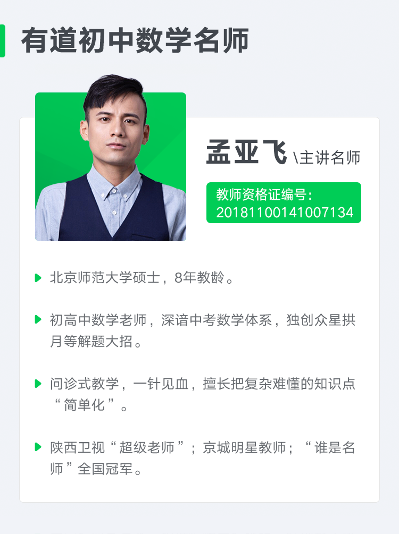Image resolution: width=399 pixels, height=534 pixels.
Task: Click the text 北京师范大学硕士，8年教龄
Action: point(137,278)
